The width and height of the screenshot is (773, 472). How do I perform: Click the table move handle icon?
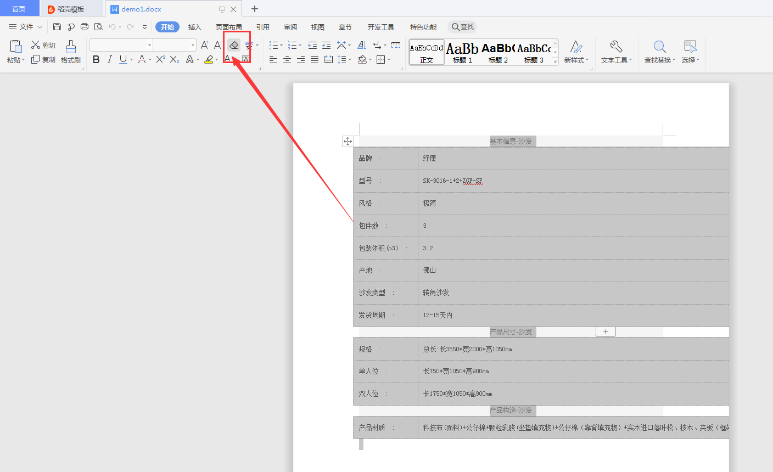(x=348, y=142)
